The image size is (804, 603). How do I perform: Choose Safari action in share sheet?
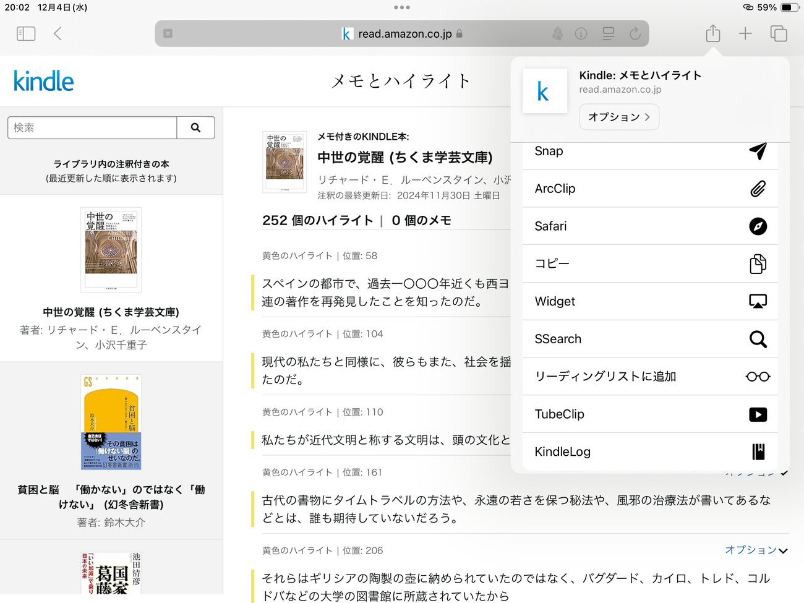[650, 226]
